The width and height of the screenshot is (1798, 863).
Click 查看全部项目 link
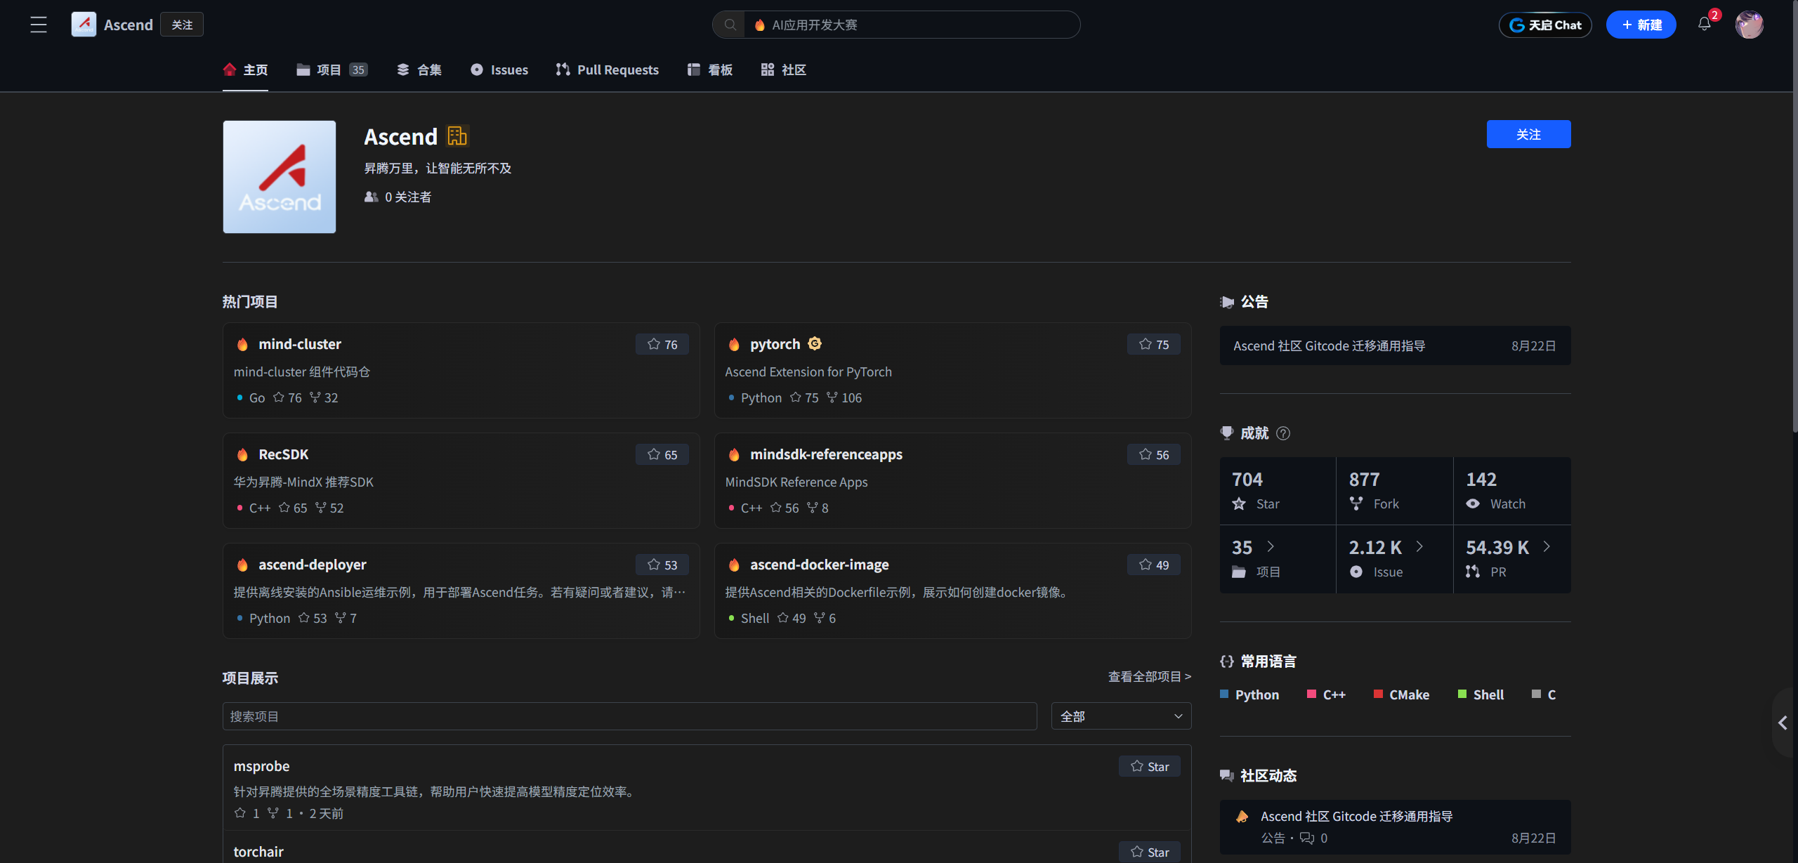coord(1149,677)
